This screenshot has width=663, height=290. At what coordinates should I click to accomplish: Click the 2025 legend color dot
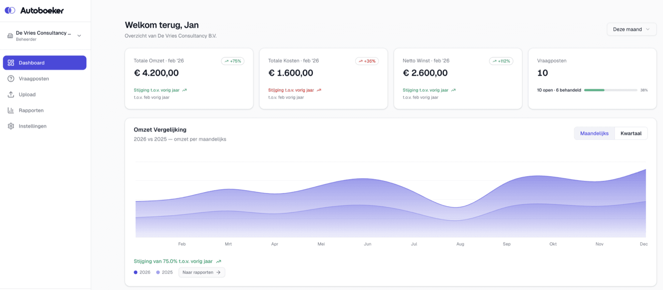(158, 272)
